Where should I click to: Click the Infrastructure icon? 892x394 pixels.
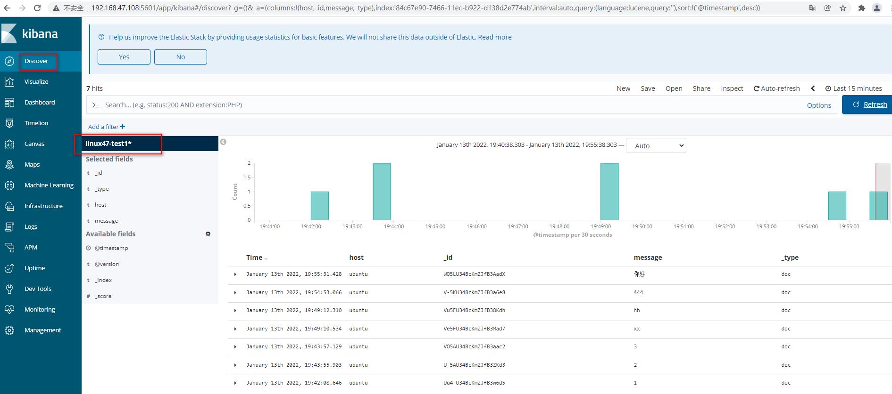tap(9, 206)
